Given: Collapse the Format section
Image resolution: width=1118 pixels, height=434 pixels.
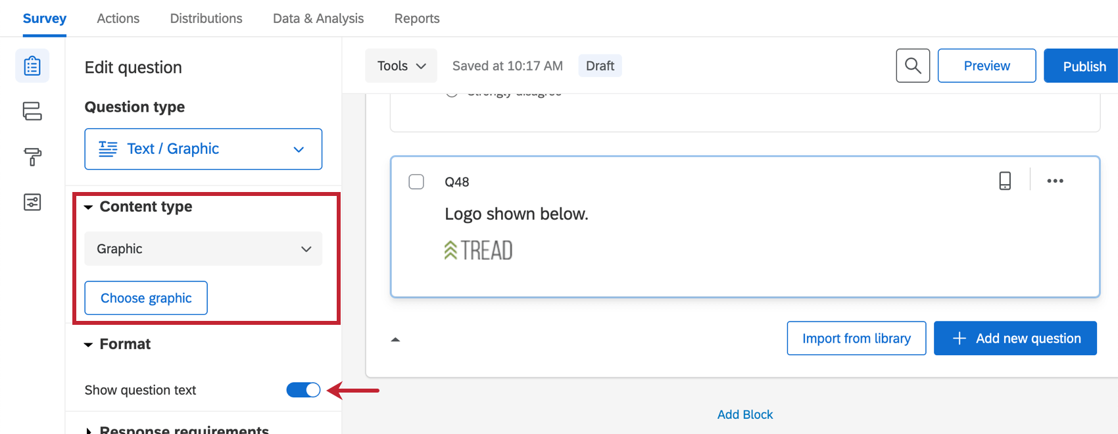Looking at the screenshot, I should tap(89, 345).
